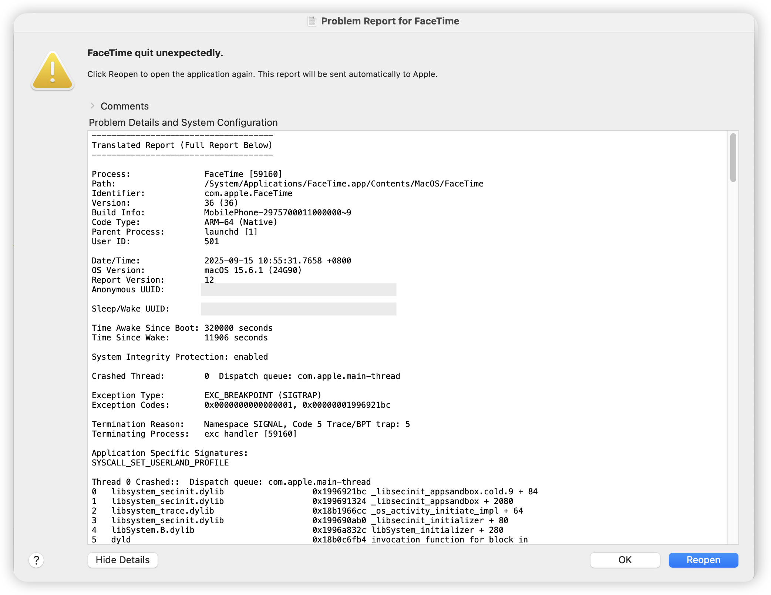
Task: Click the EXC_BREAKPOINT (SIGTRAP) exception type text
Action: [263, 396]
